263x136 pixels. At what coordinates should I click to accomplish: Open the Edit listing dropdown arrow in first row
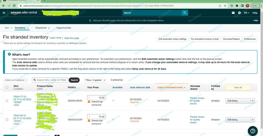pyautogui.click(x=253, y=101)
